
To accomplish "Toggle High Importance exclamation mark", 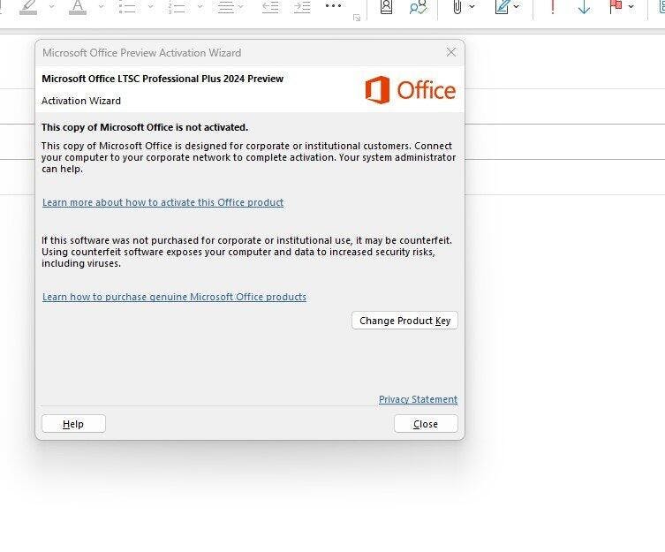I will 553,6.
